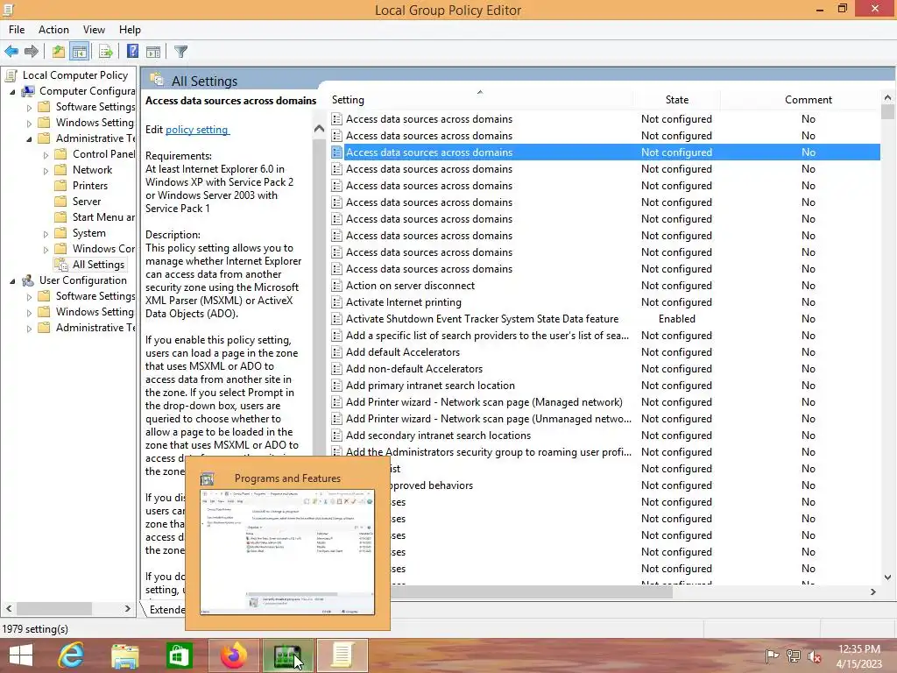Click the clock showing 12:35 PM

pyautogui.click(x=858, y=649)
